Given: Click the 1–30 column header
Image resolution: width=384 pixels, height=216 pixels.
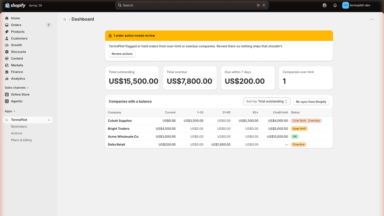Looking at the screenshot, I should point(200,113).
